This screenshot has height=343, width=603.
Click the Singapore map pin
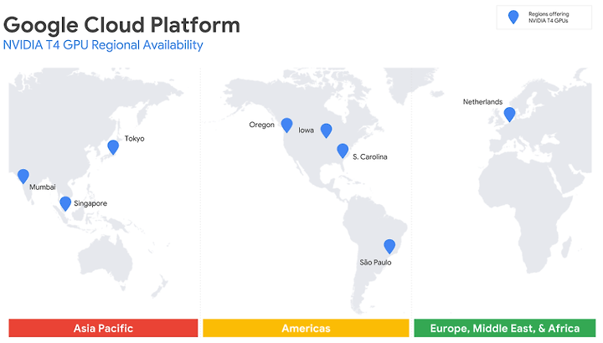65,203
